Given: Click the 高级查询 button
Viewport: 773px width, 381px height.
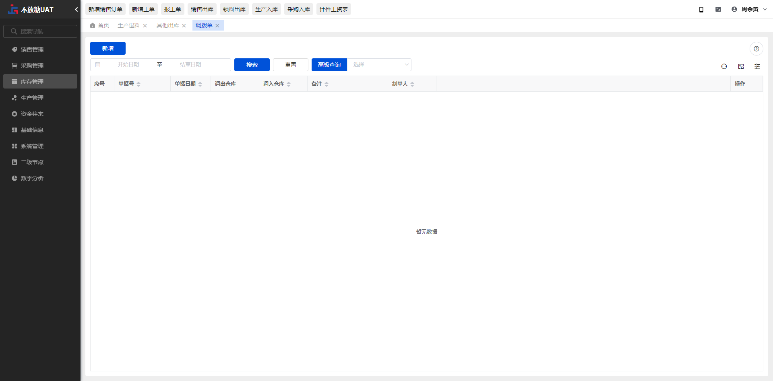Looking at the screenshot, I should (329, 65).
